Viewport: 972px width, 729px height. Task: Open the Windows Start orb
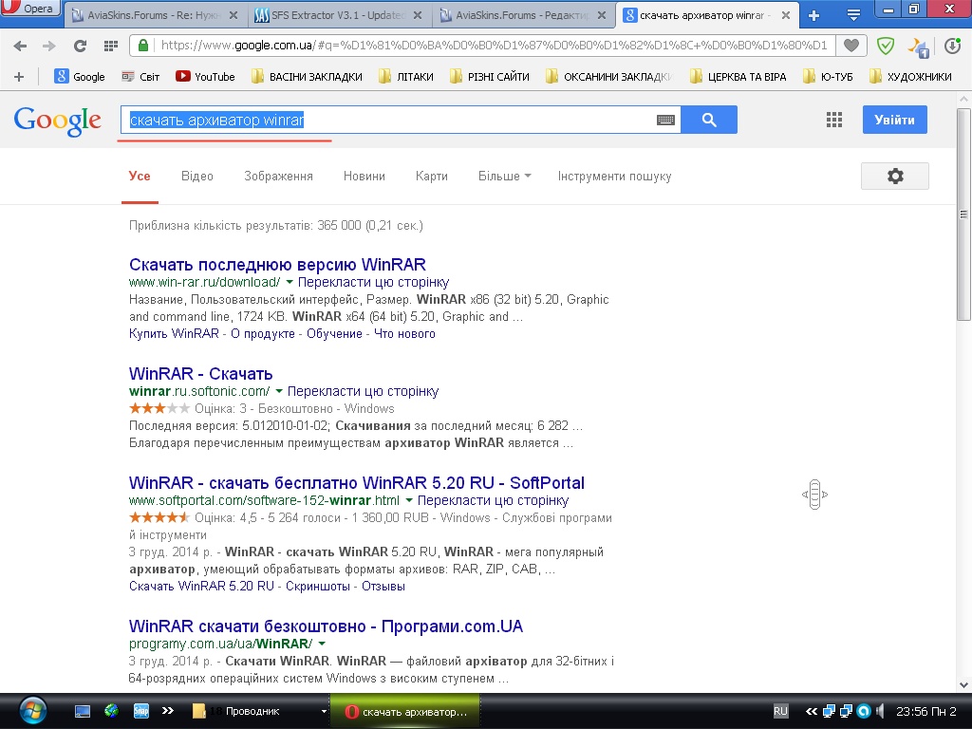(32, 711)
